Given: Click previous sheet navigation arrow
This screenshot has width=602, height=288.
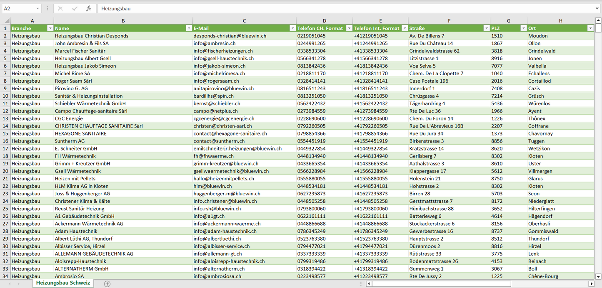Looking at the screenshot, I should coord(9,284).
